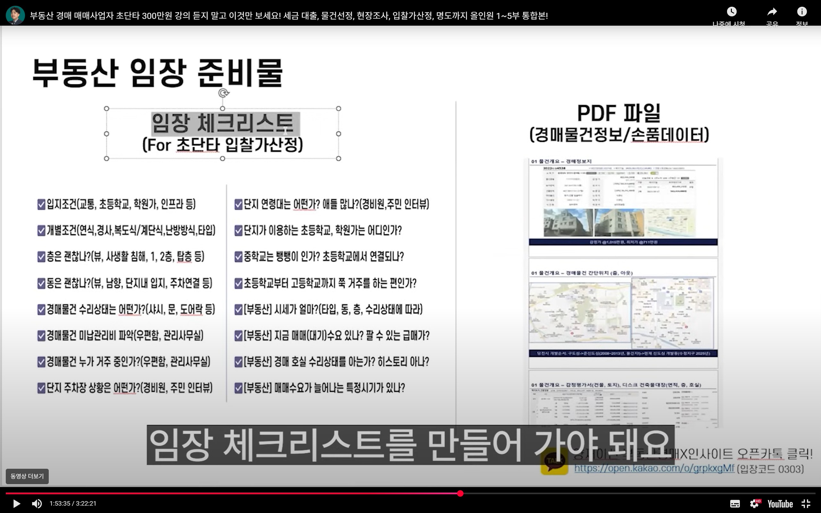Mute the video volume
The height and width of the screenshot is (513, 821).
click(x=37, y=503)
